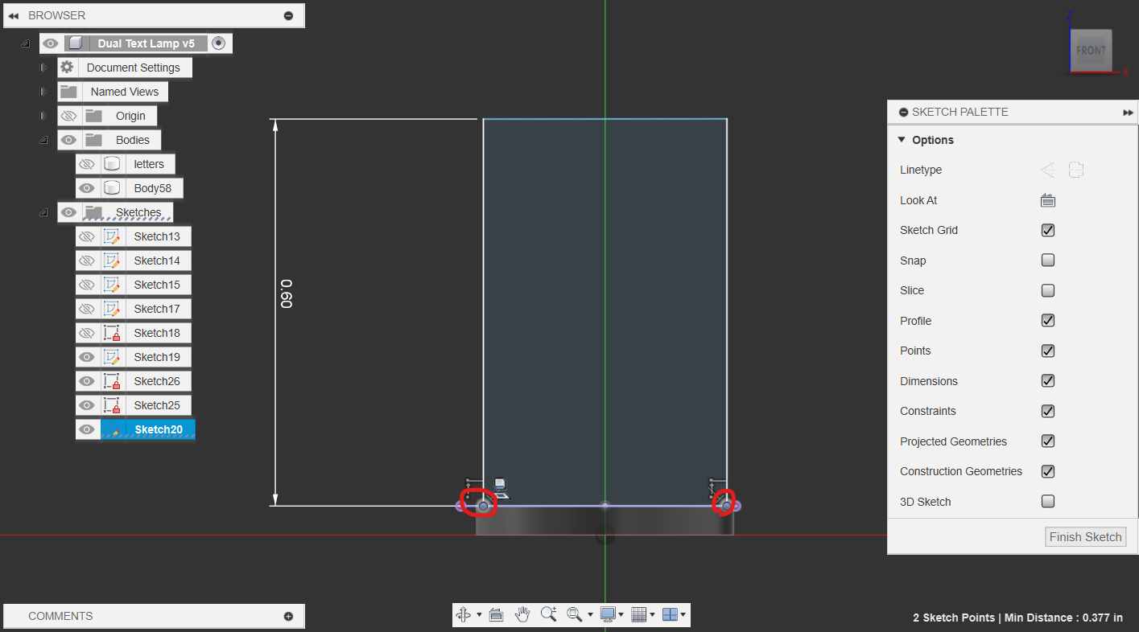Click the Sketch19 sketch icon
Viewport: 1139px width, 632px height.
coord(112,357)
